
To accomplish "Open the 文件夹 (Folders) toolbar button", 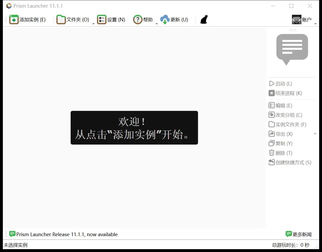I will pyautogui.click(x=73, y=20).
